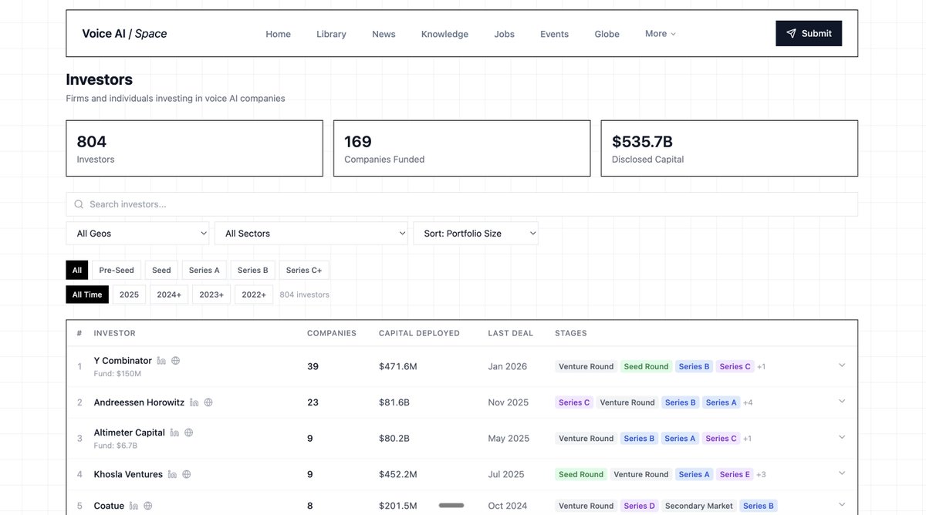Open Coatue LinkedIn icon
926x515 pixels.
click(133, 506)
